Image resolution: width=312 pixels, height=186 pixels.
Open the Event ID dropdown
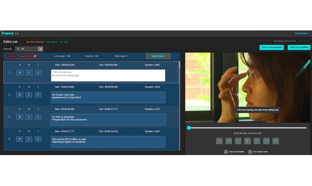(x=29, y=49)
